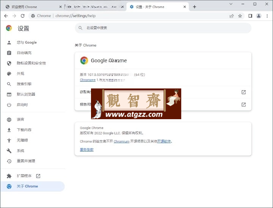The width and height of the screenshot is (273, 208).
Task: Click the person icon beside 您与 Google
Action: [9, 43]
